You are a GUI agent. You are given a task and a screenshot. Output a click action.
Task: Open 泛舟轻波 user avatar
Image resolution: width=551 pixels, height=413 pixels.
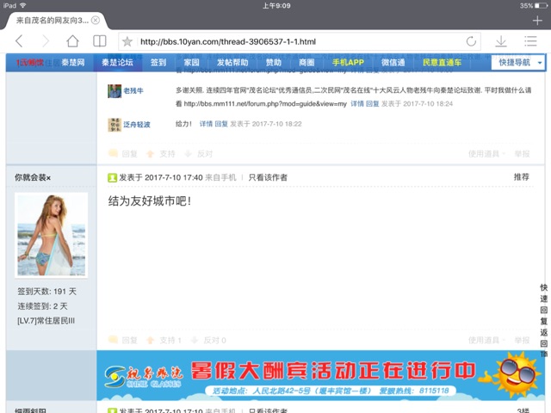[x=115, y=125]
